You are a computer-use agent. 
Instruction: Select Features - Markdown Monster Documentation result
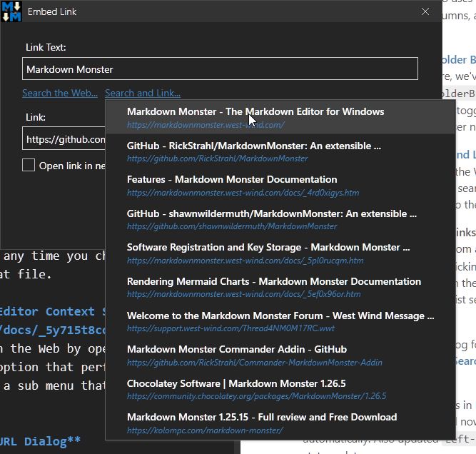(280, 186)
